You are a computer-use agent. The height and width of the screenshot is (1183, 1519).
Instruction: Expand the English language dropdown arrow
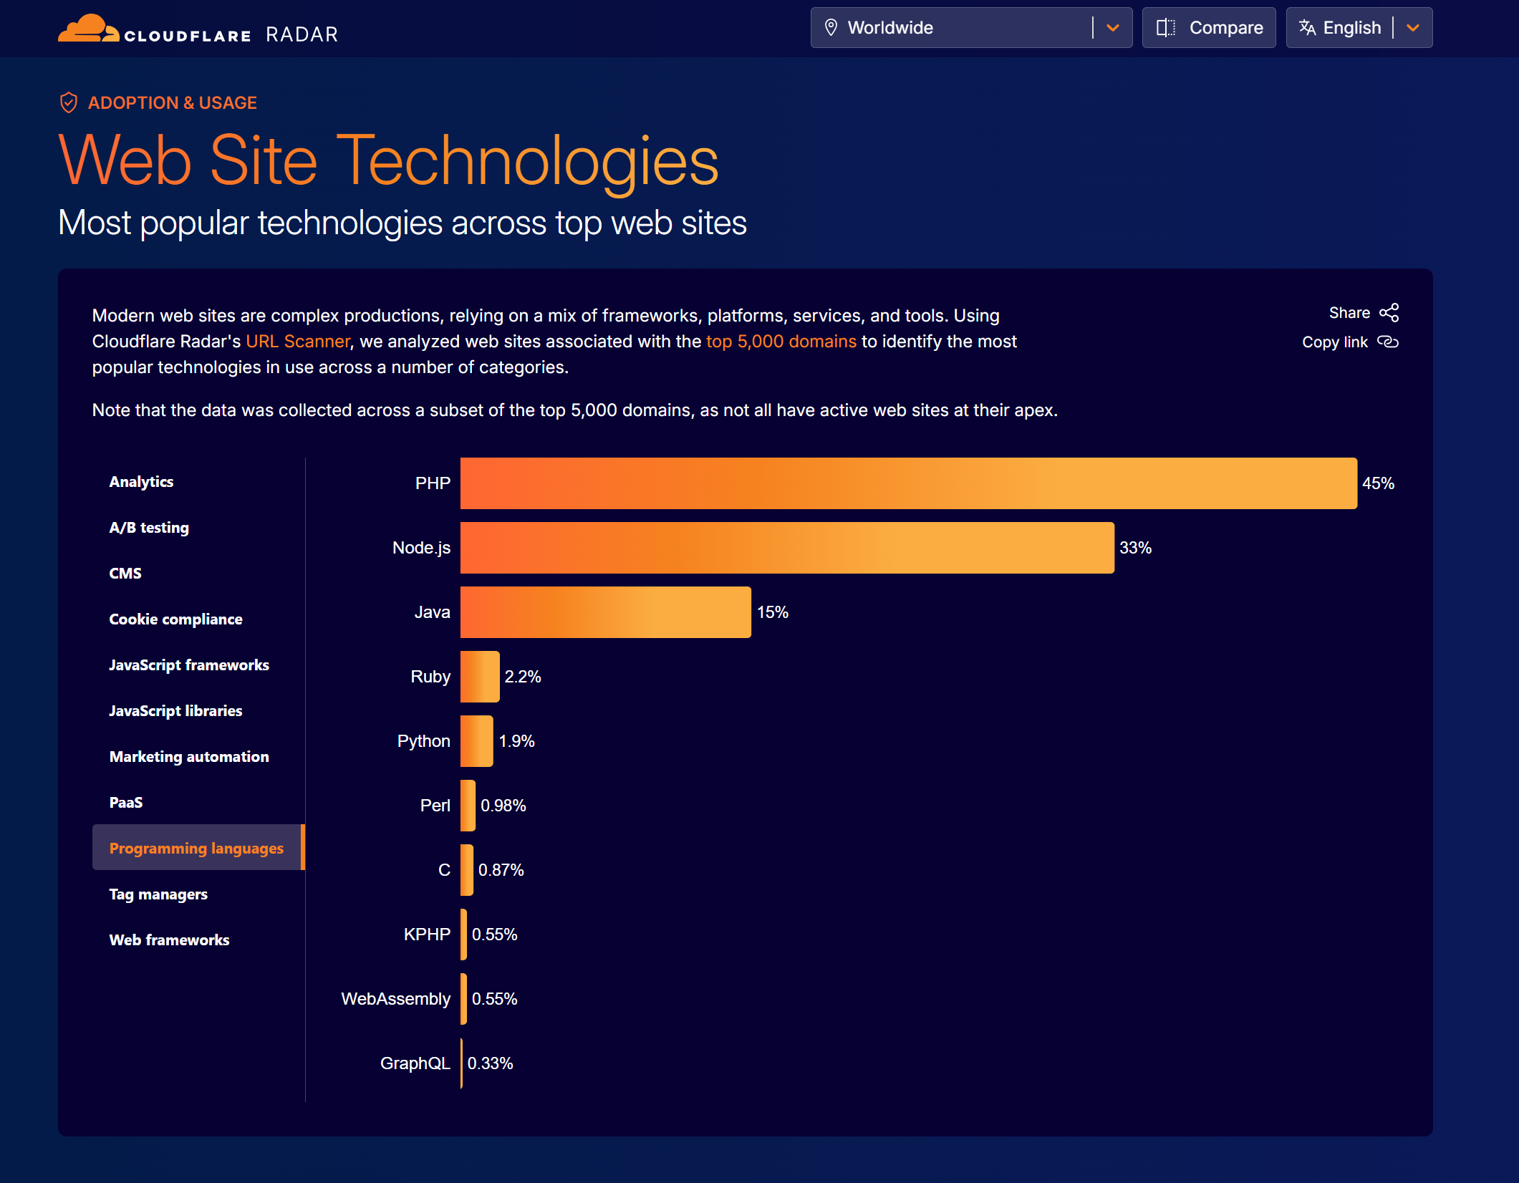(1412, 28)
